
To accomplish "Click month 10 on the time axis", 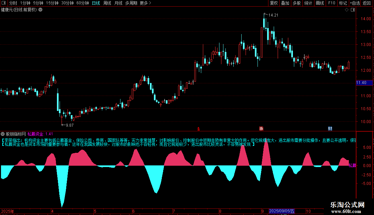I will tap(309, 211).
